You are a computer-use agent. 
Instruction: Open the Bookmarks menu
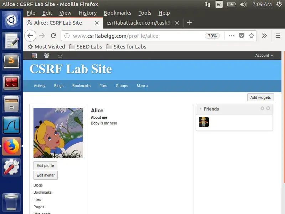point(118,13)
